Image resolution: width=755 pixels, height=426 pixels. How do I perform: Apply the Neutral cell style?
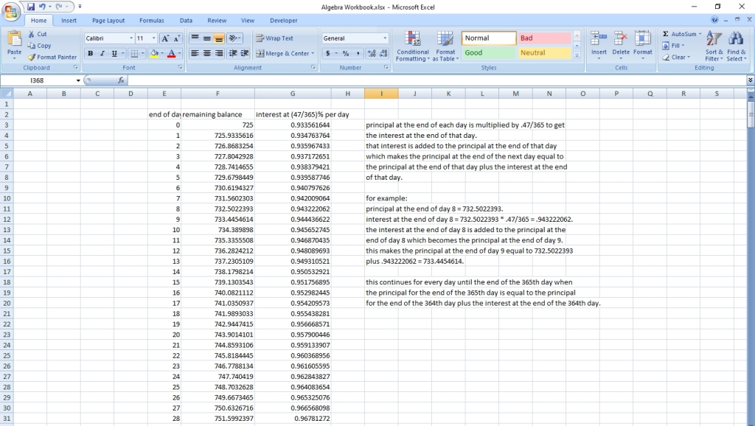545,53
